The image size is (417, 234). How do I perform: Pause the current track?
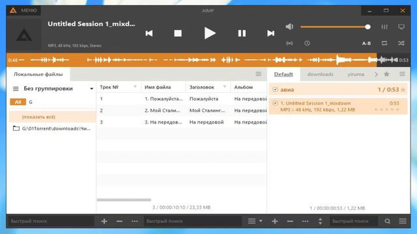pyautogui.click(x=242, y=33)
